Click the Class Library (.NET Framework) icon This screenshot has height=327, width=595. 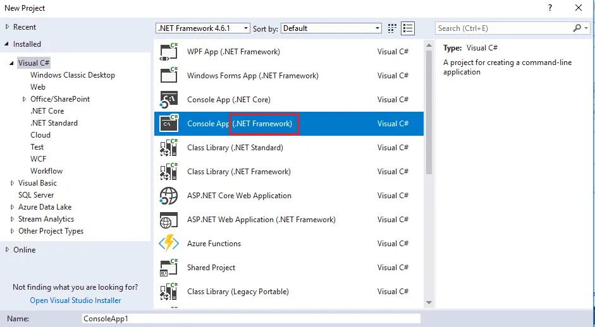pos(169,171)
